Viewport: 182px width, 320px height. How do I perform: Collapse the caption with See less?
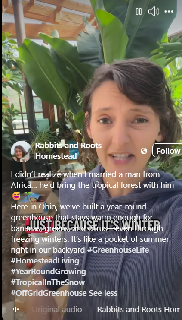[x=103, y=293]
